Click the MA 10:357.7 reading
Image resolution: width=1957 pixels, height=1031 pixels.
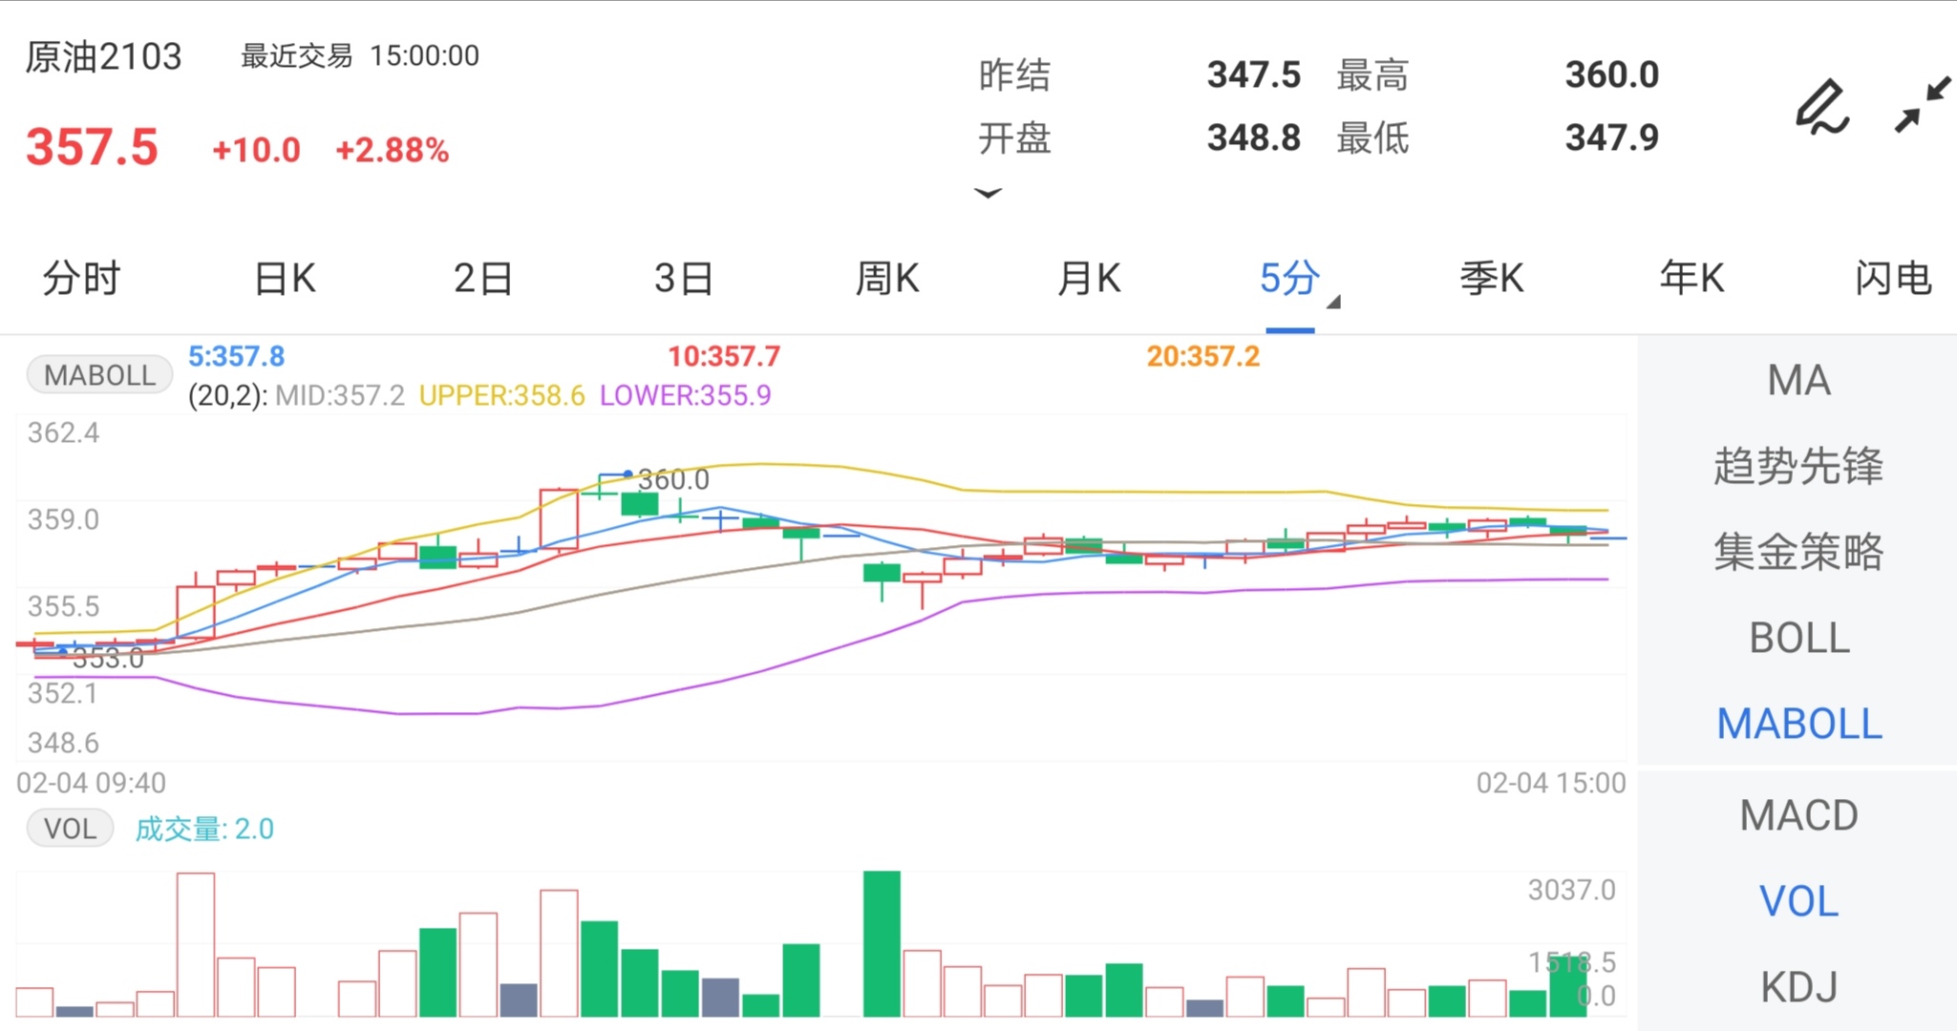(x=724, y=356)
